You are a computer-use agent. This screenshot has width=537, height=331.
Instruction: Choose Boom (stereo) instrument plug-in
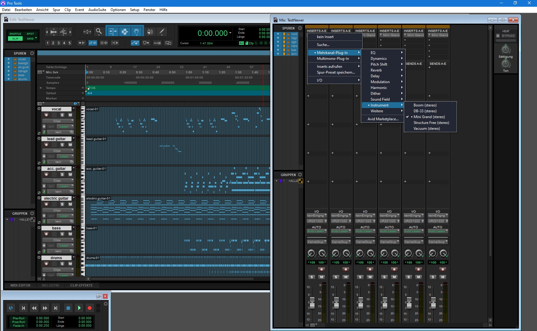(x=430, y=105)
